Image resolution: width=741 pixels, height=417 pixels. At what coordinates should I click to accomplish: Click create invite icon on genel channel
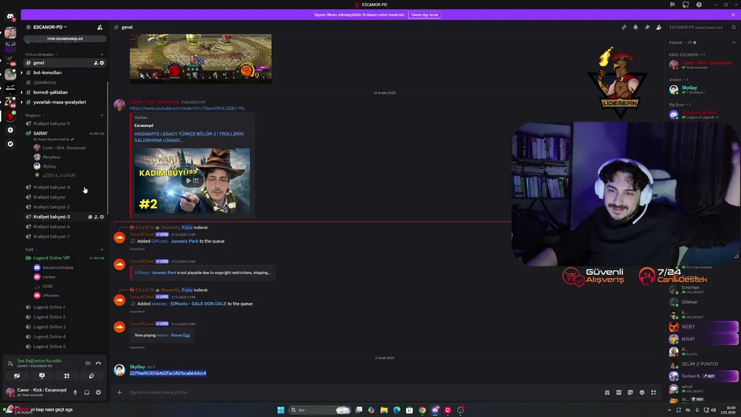96,63
